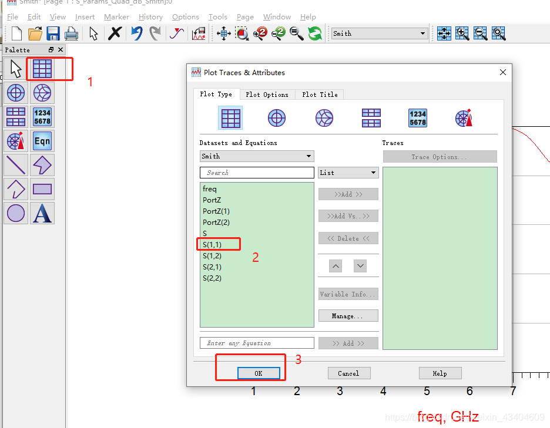Click the << Delete << button
This screenshot has height=428, width=550.
click(x=348, y=238)
